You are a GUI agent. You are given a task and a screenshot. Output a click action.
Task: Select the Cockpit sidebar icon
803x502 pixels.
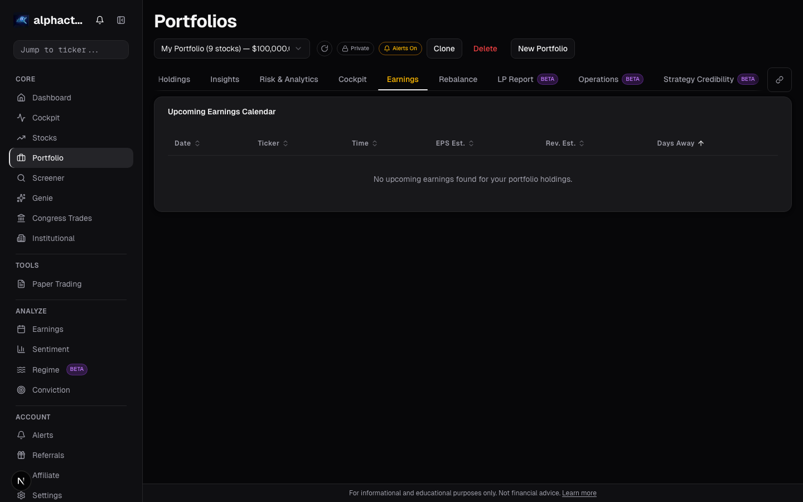click(45, 118)
